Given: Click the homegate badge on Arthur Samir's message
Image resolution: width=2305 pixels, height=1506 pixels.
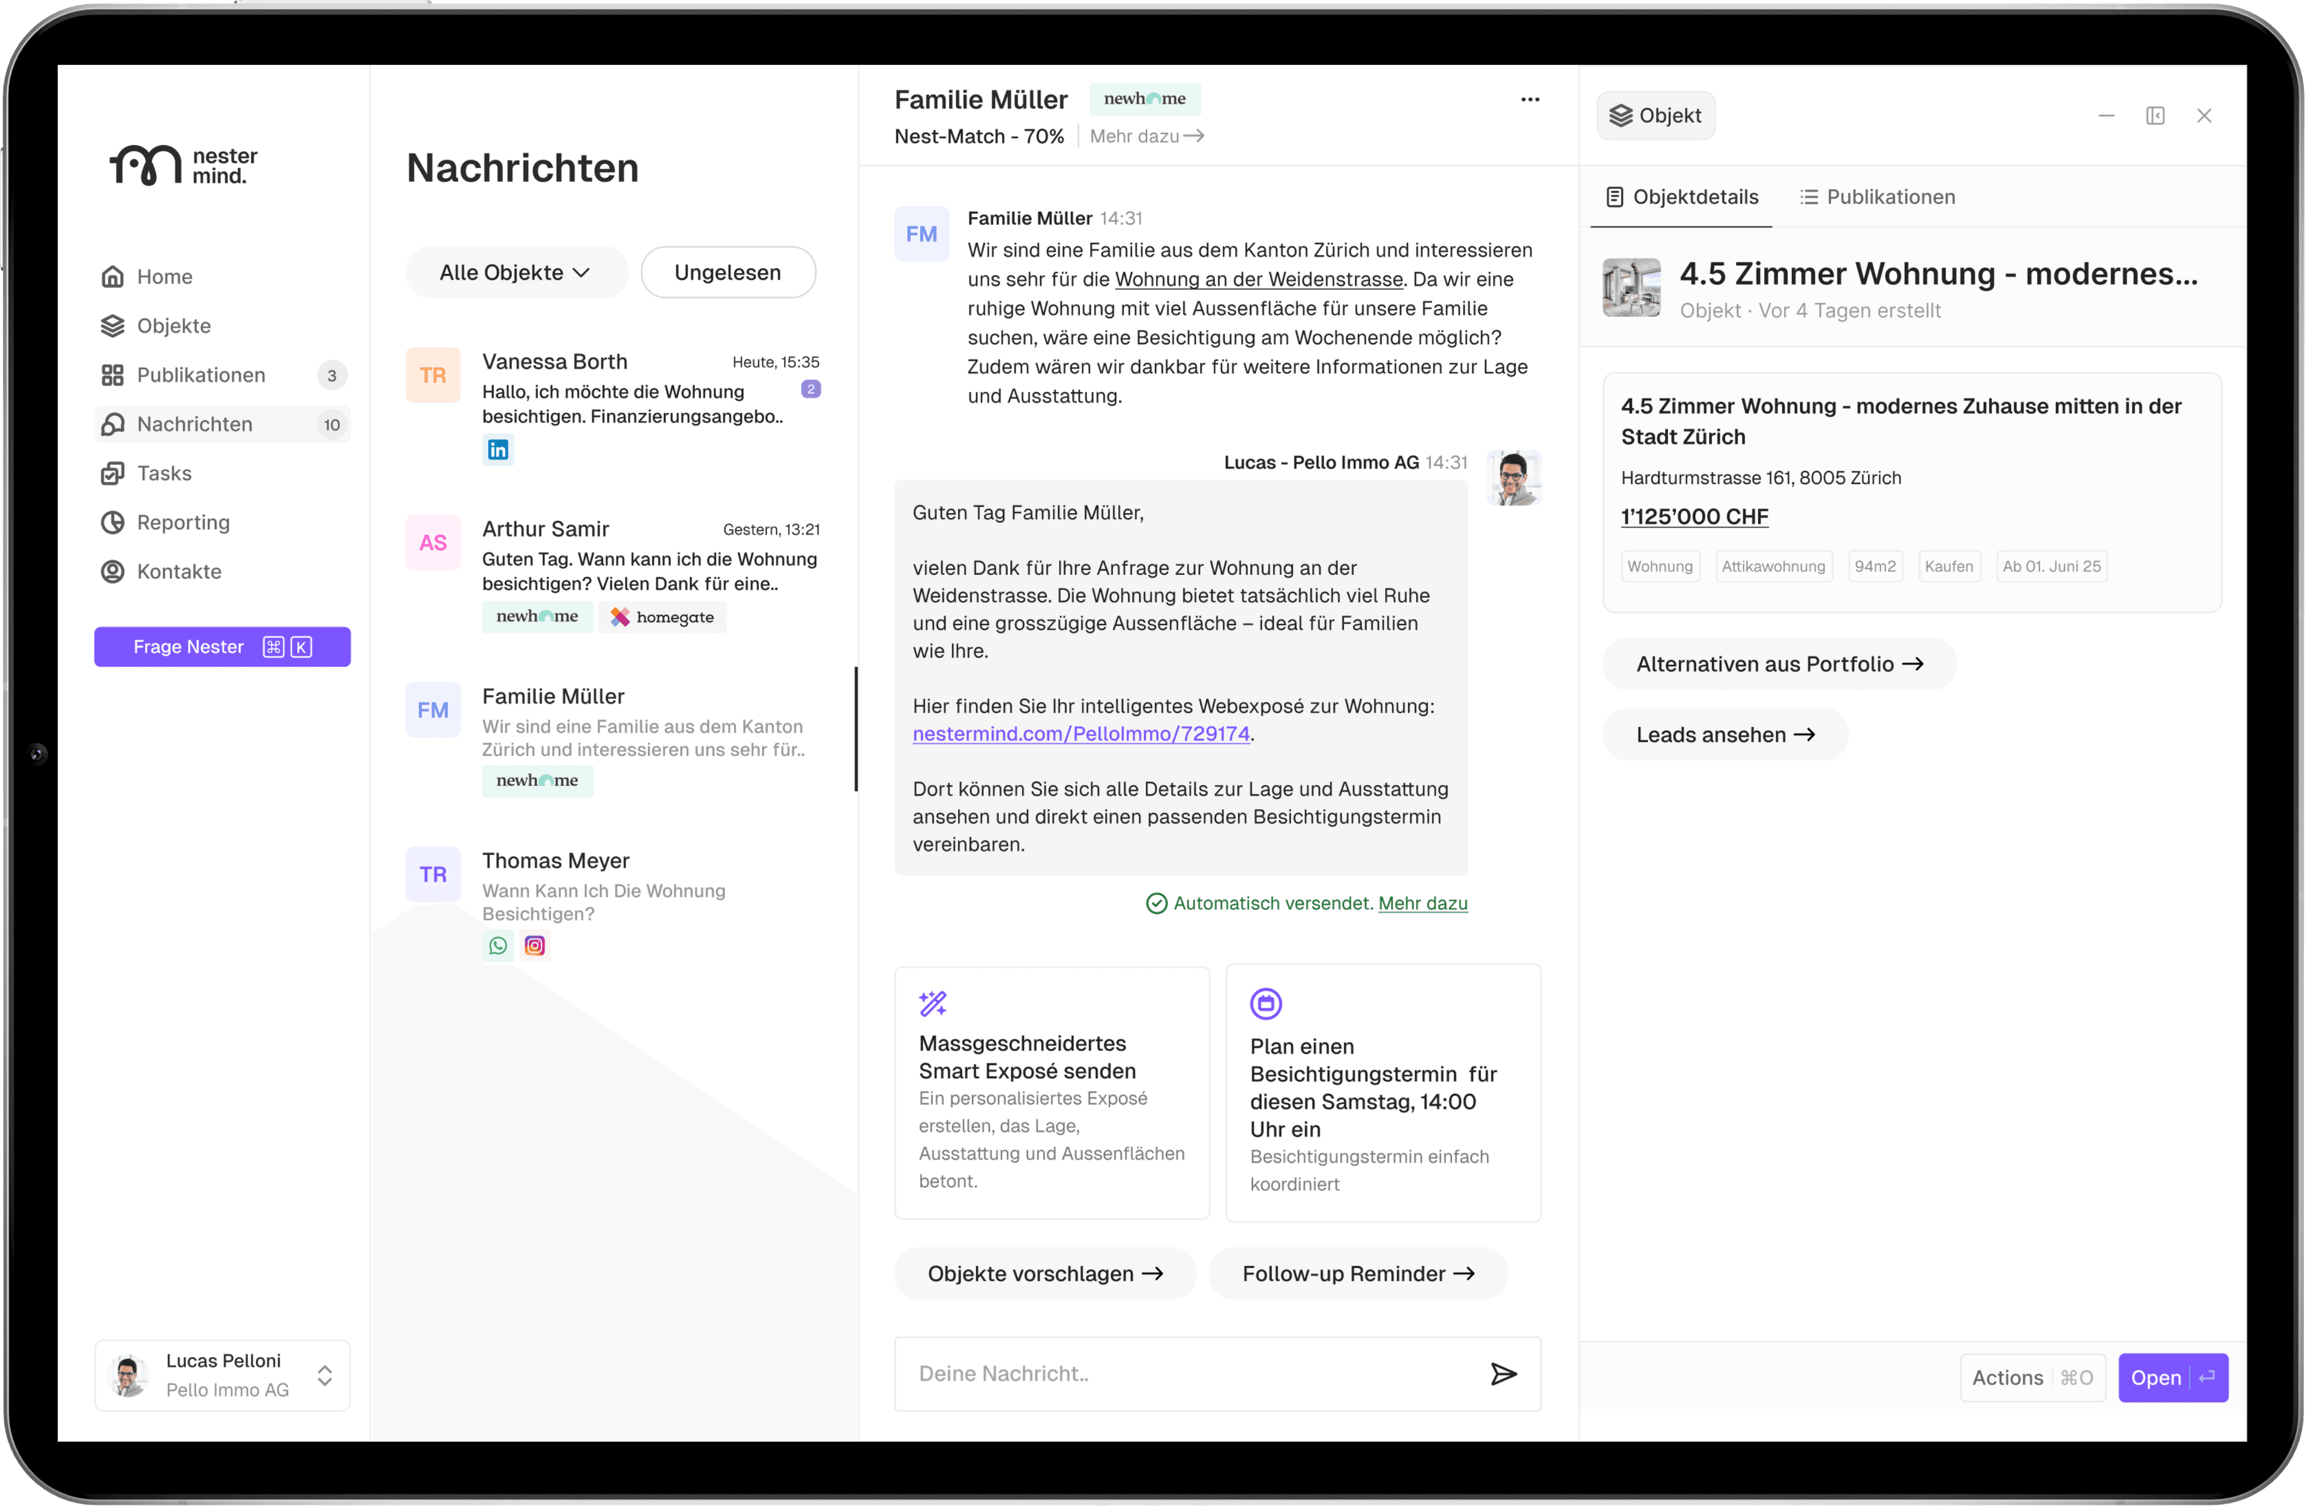Looking at the screenshot, I should point(663,617).
